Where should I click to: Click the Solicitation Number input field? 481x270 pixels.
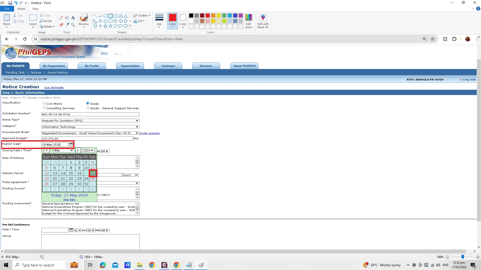(x=90, y=114)
